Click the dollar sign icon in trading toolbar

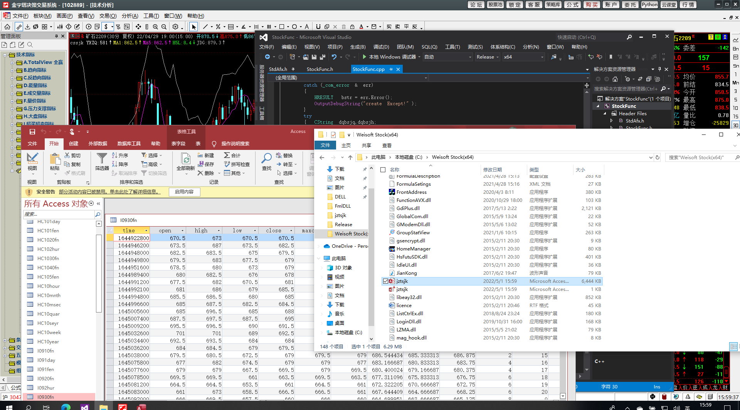coord(106,27)
